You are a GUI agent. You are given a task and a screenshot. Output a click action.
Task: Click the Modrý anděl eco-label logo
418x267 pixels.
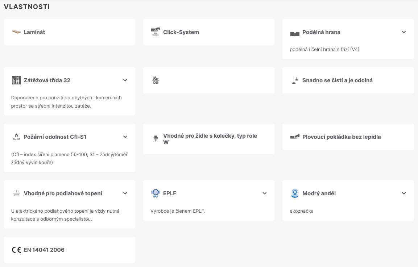[x=295, y=193]
